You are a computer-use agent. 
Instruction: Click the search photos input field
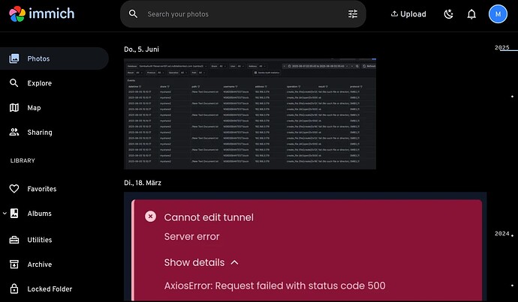coord(240,14)
